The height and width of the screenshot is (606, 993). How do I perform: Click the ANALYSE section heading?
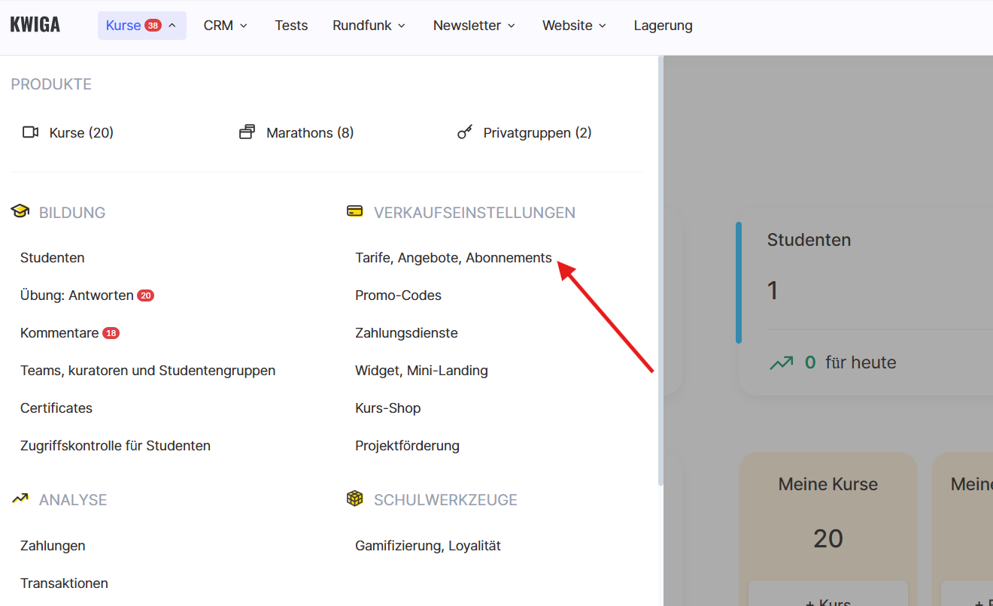[73, 500]
